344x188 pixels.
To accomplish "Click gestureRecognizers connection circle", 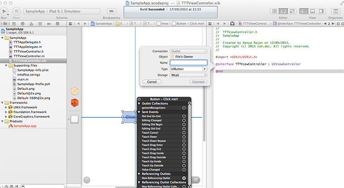I will (x=184, y=108).
